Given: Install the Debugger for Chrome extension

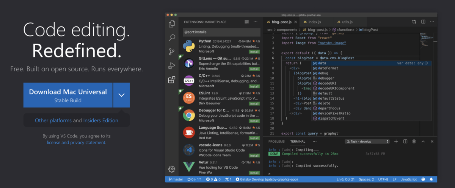Looking at the screenshot, I should pyautogui.click(x=254, y=120).
